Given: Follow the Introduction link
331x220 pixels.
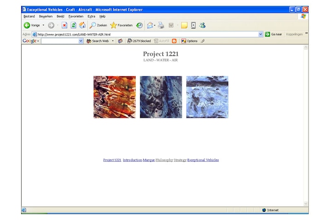Looking at the screenshot, I should point(132,160).
